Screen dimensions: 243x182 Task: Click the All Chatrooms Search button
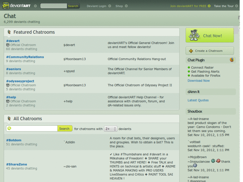click(x=65, y=128)
